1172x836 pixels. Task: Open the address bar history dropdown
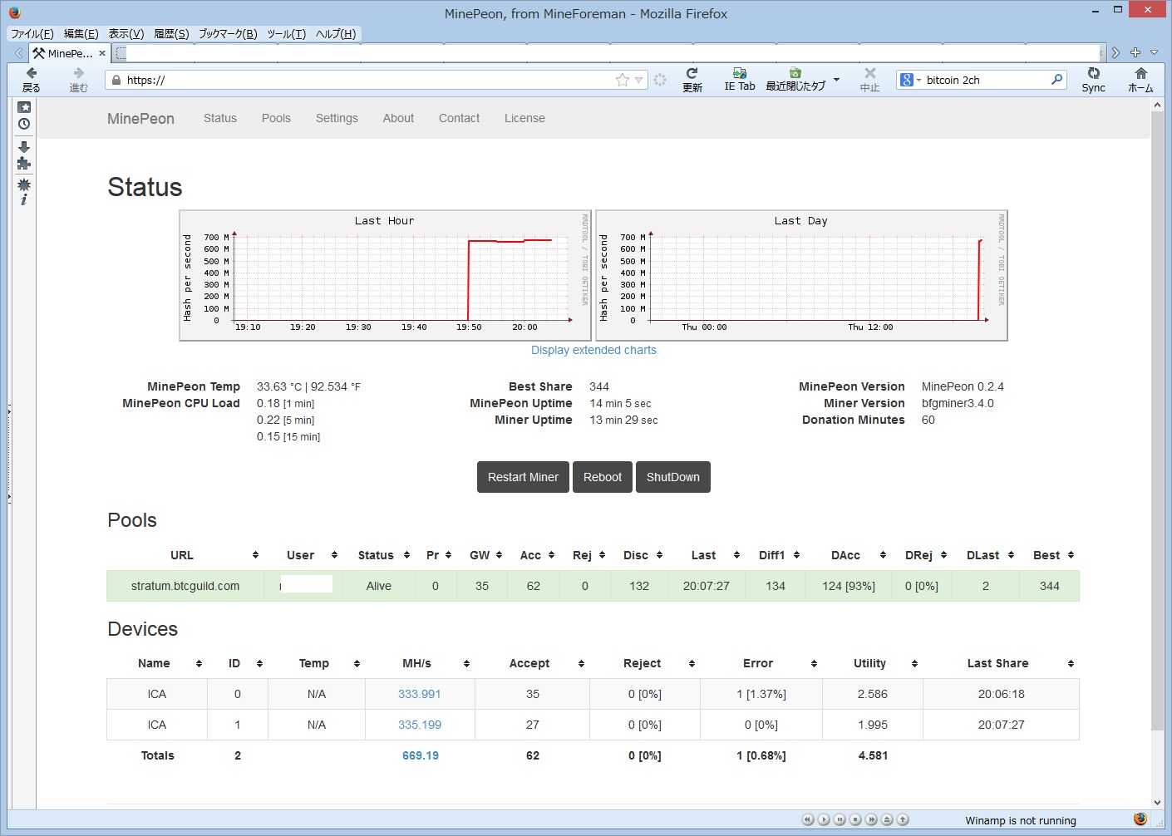click(x=638, y=80)
